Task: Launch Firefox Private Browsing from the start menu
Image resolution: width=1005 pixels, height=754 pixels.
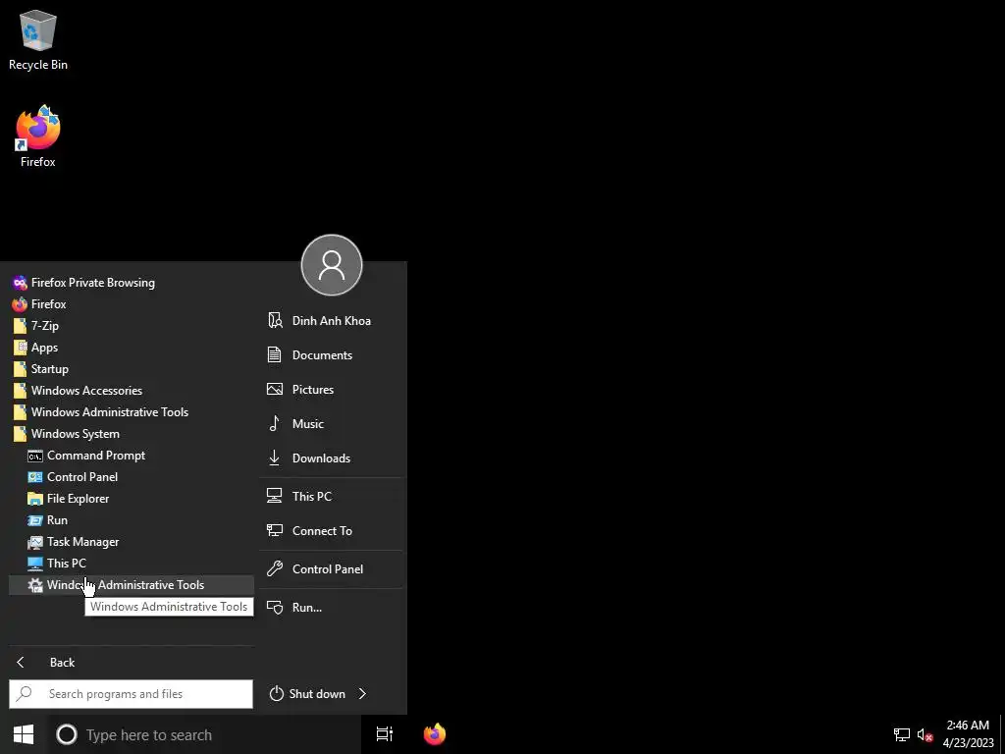Action: tap(132, 282)
